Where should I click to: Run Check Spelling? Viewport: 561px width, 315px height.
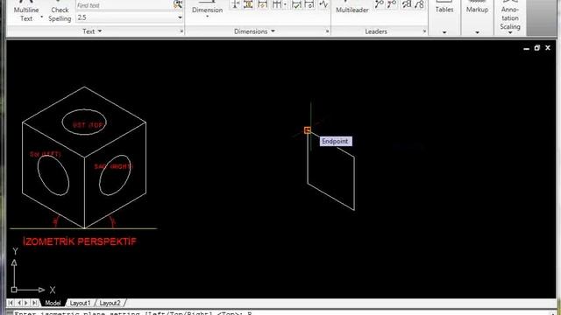pos(60,11)
